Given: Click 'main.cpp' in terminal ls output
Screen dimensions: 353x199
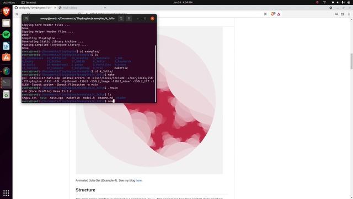Looking at the screenshot, I should coord(56,98).
